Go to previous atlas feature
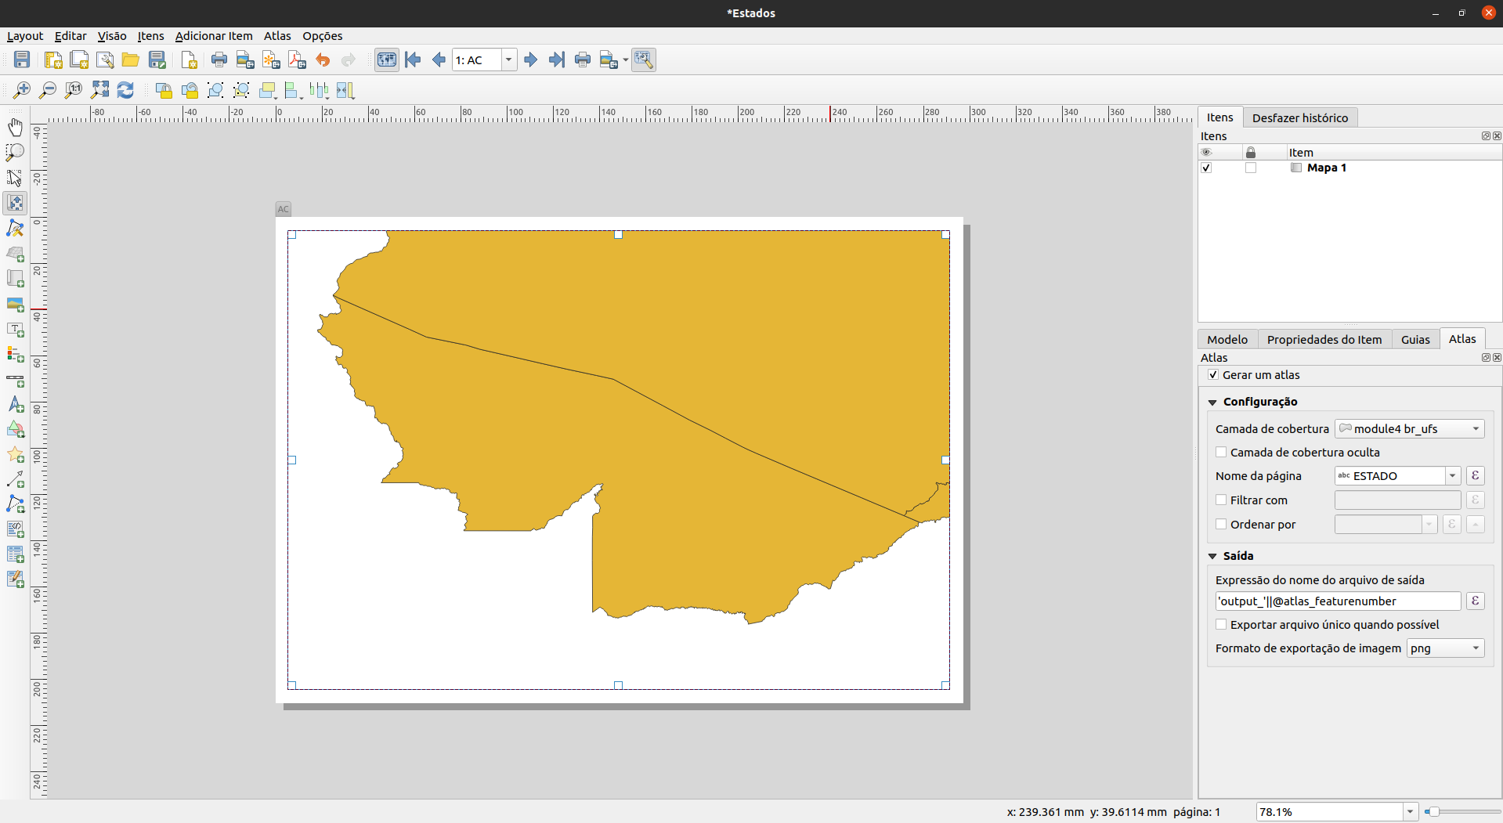This screenshot has width=1503, height=823. coord(439,60)
